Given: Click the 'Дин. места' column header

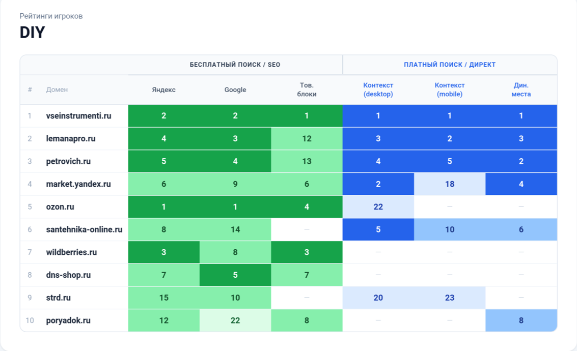Looking at the screenshot, I should (x=521, y=90).
